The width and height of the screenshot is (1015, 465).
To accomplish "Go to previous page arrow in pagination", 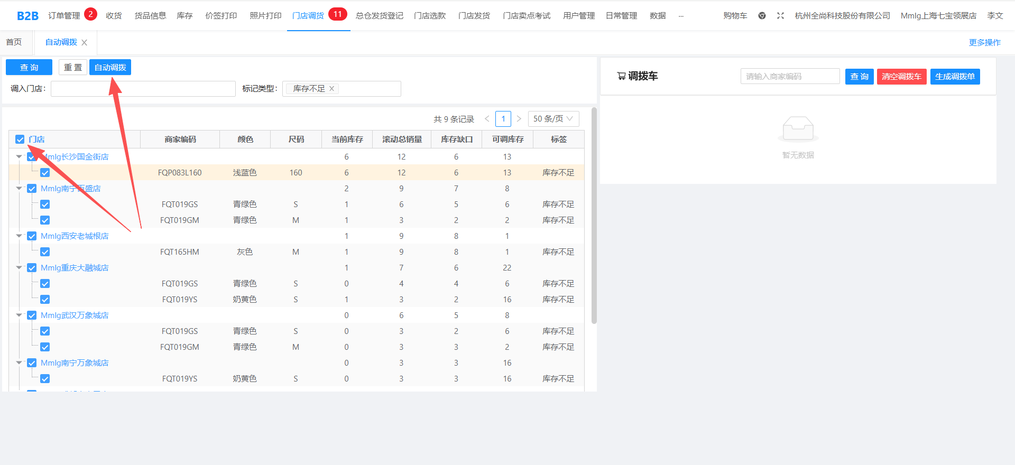I will pos(487,119).
